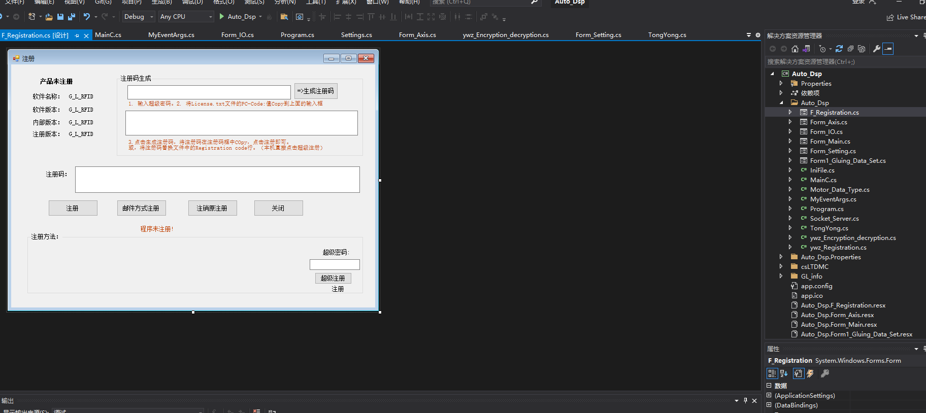Toggle the preview selected items button
This screenshot has height=413, width=926.
tap(888, 49)
